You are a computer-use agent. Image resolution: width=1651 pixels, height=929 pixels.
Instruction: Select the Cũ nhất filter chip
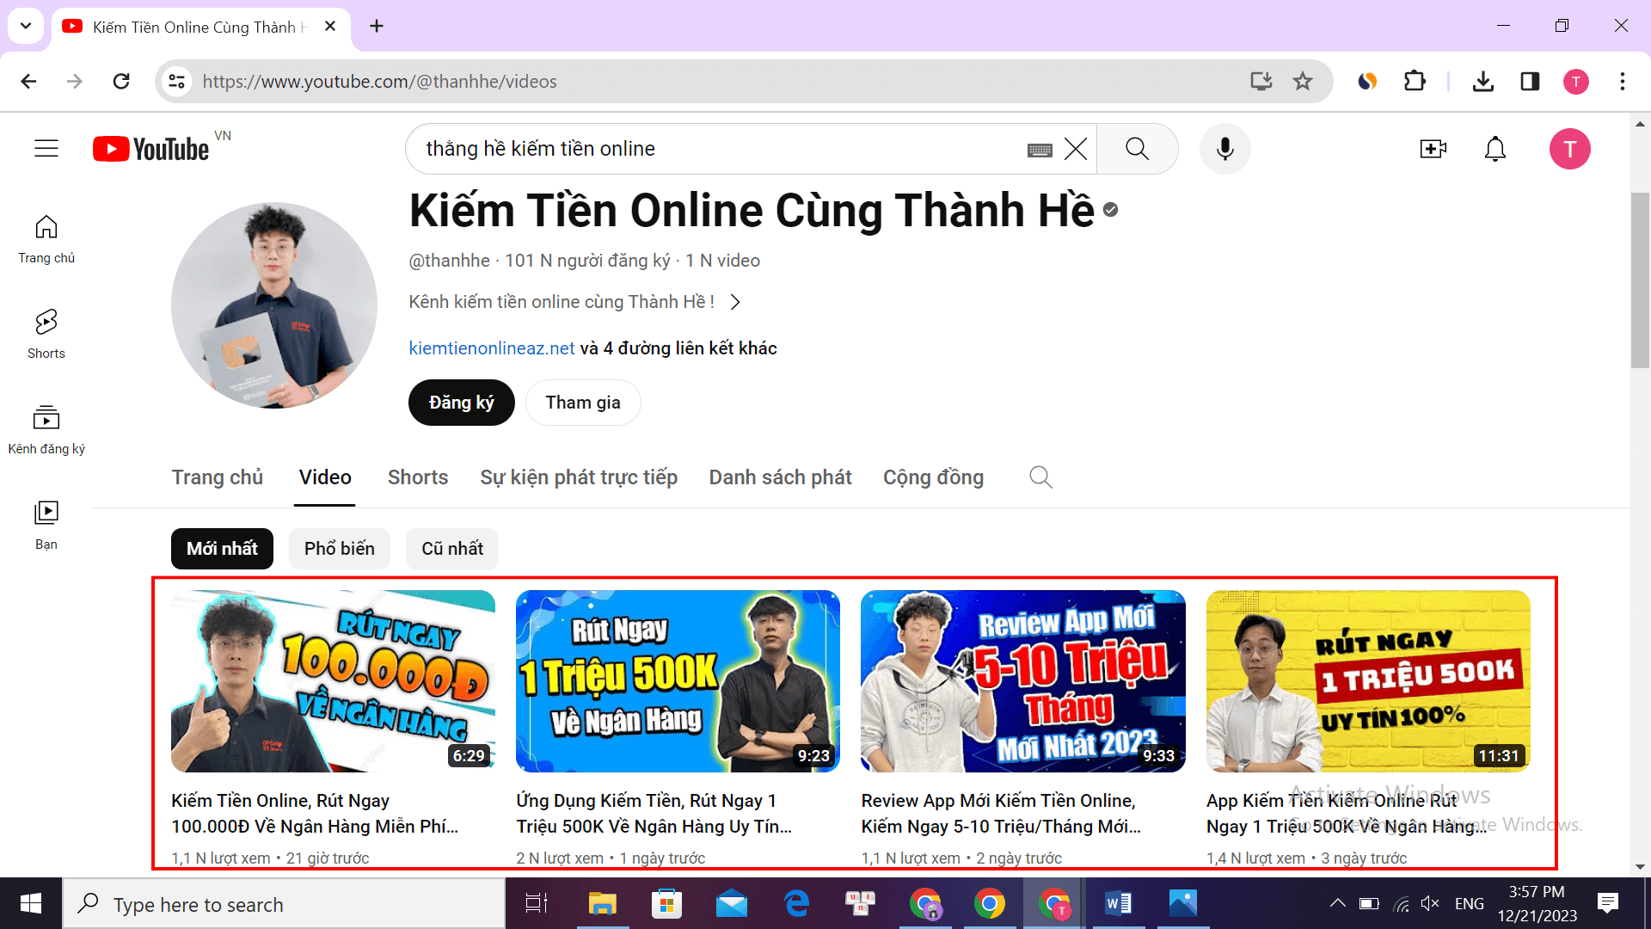coord(452,549)
